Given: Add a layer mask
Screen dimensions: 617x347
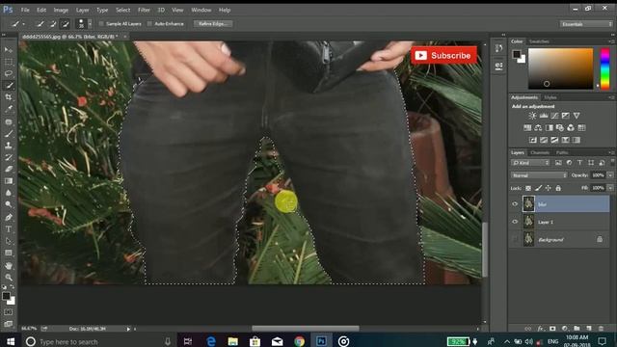Looking at the screenshot, I should click(x=552, y=328).
